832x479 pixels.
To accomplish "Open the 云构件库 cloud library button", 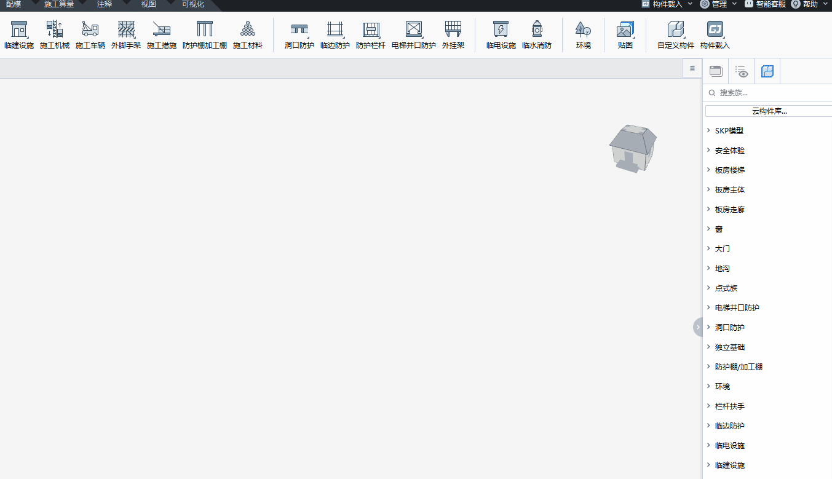I will pyautogui.click(x=769, y=111).
